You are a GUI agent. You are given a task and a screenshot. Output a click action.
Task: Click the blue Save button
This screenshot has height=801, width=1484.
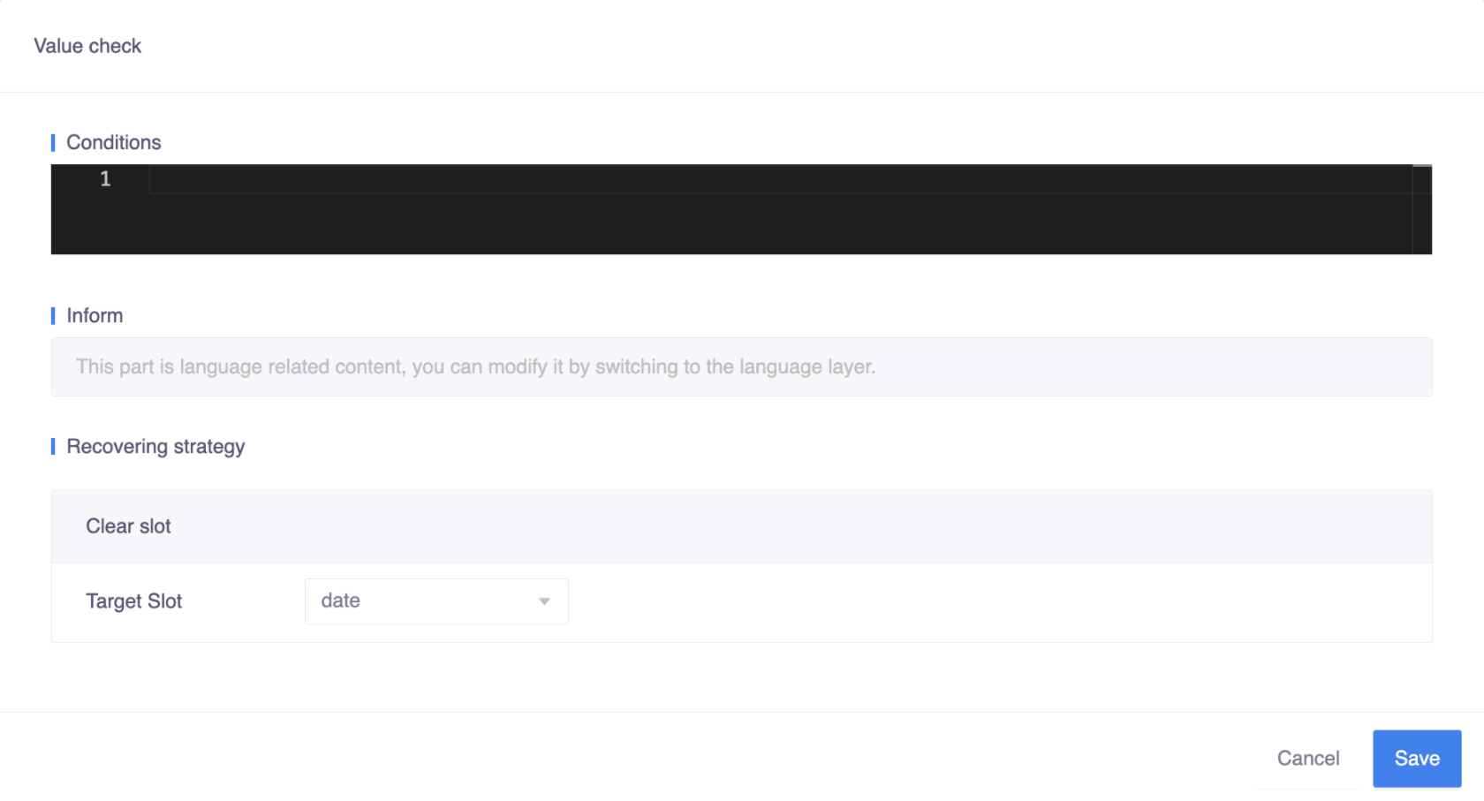[1416, 759]
